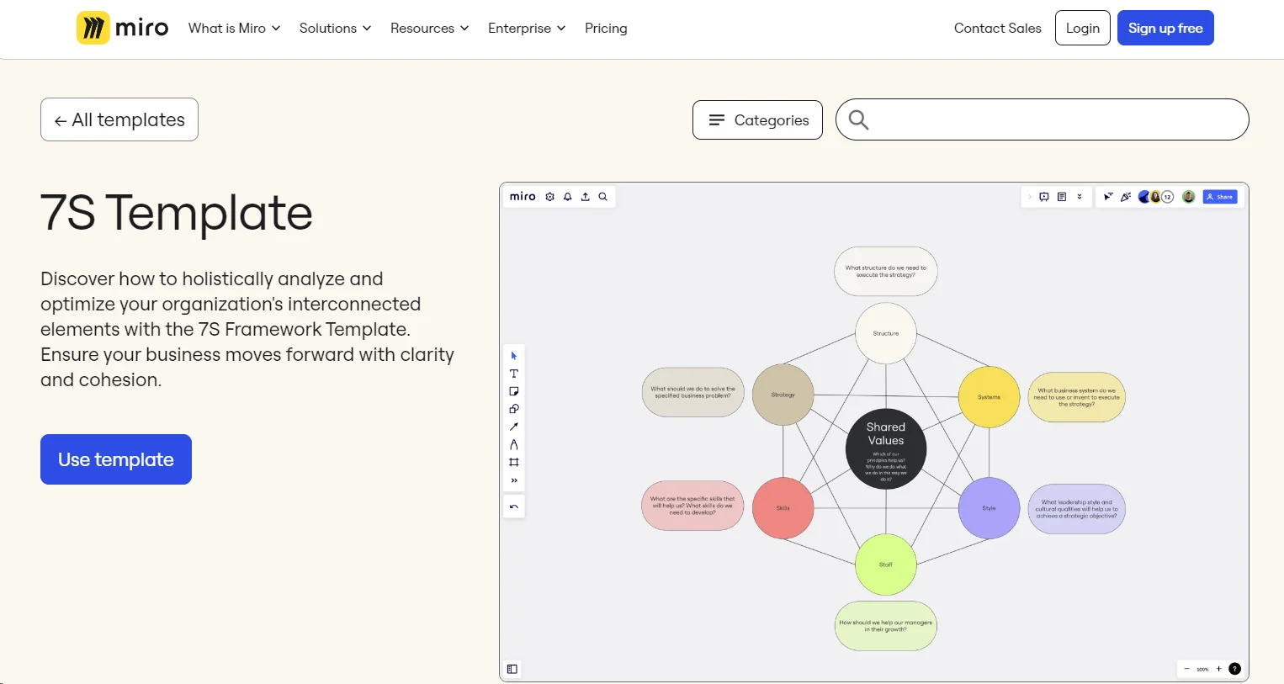1284x684 pixels.
Task: Pick the Text tool
Action: tap(514, 374)
